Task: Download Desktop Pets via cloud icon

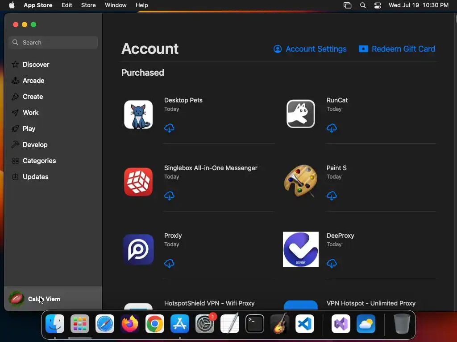Action: [169, 128]
